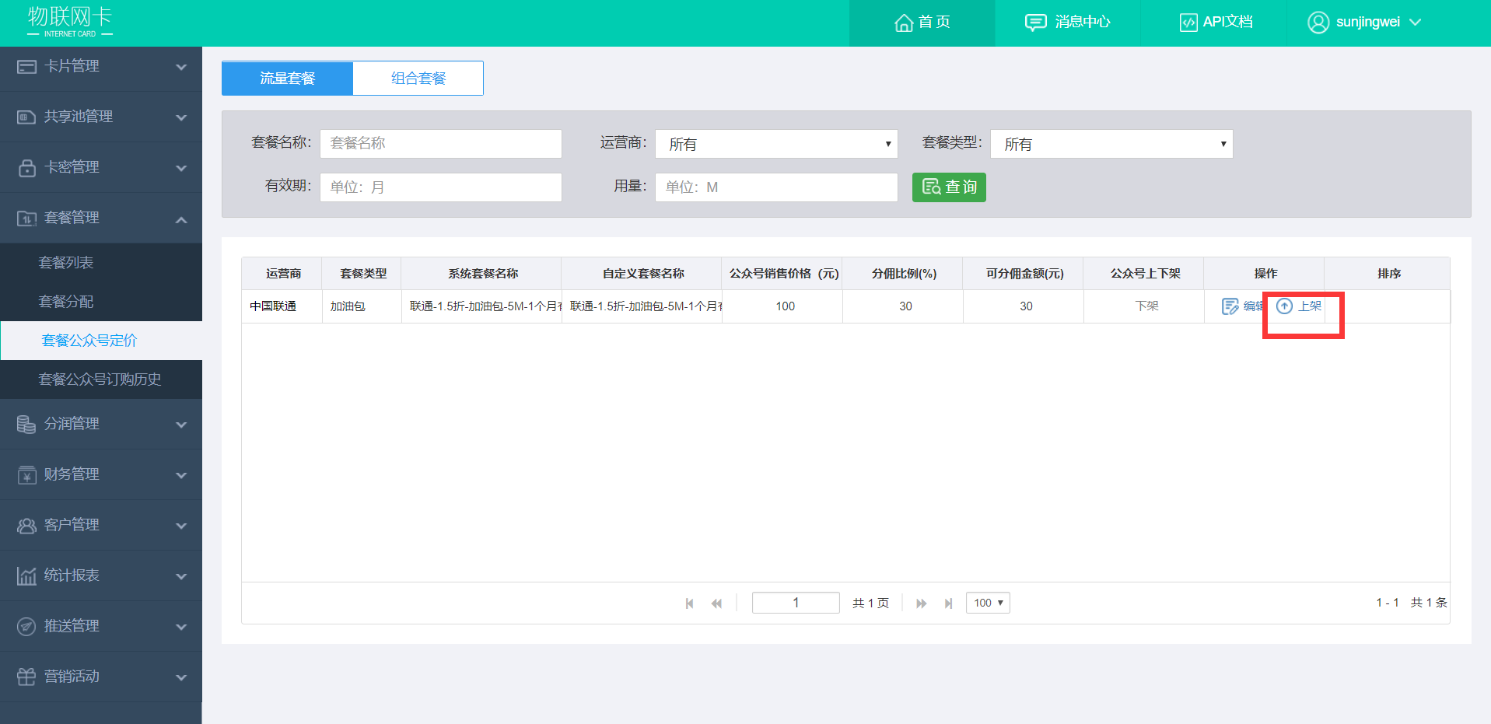Click the card management sidebar icon
The height and width of the screenshot is (724, 1491).
[26, 67]
